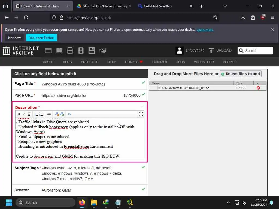Click Select files to add button
Image resolution: width=279 pixels, height=209 pixels.
tap(241, 74)
